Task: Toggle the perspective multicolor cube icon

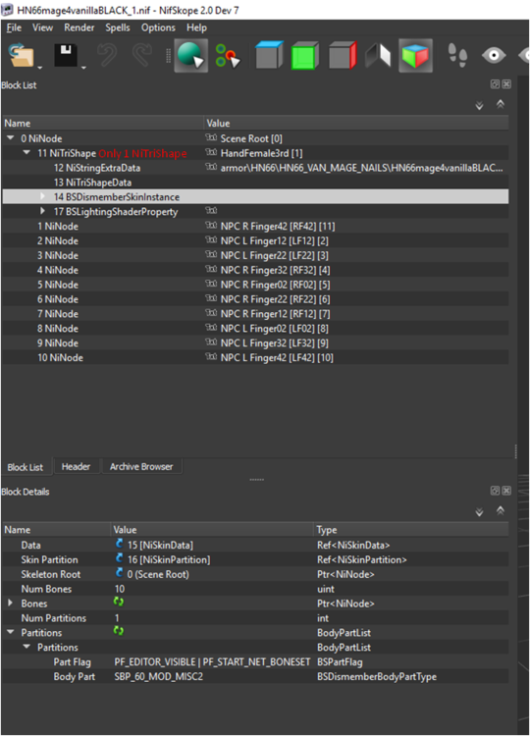Action: [415, 55]
